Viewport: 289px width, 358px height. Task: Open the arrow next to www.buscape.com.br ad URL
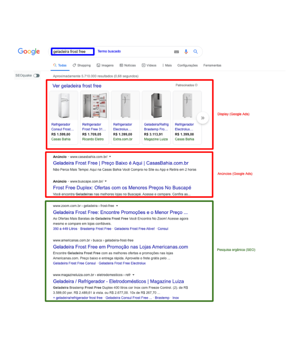(x=105, y=182)
